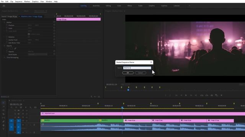Switch to the Captions workspace tab
The height and width of the screenshot is (137, 245).
click(164, 6)
